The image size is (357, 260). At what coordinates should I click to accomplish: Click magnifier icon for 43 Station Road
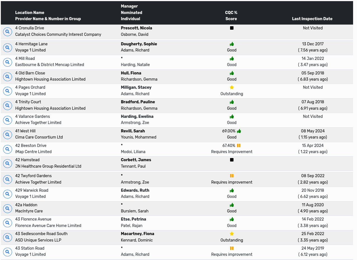pos(8,252)
